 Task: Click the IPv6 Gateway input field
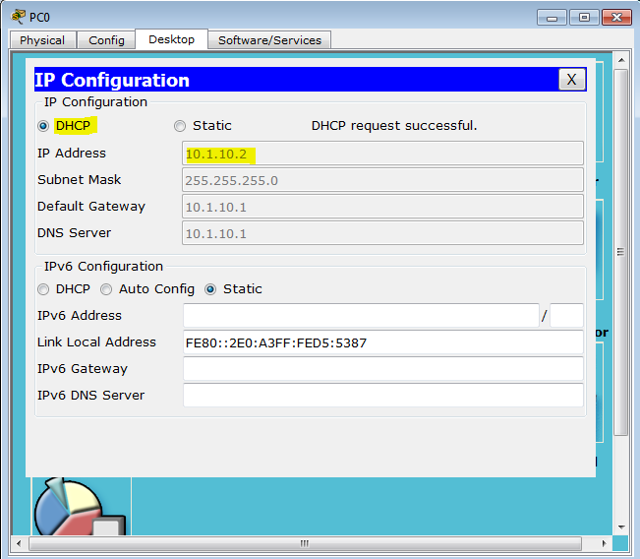click(x=382, y=369)
